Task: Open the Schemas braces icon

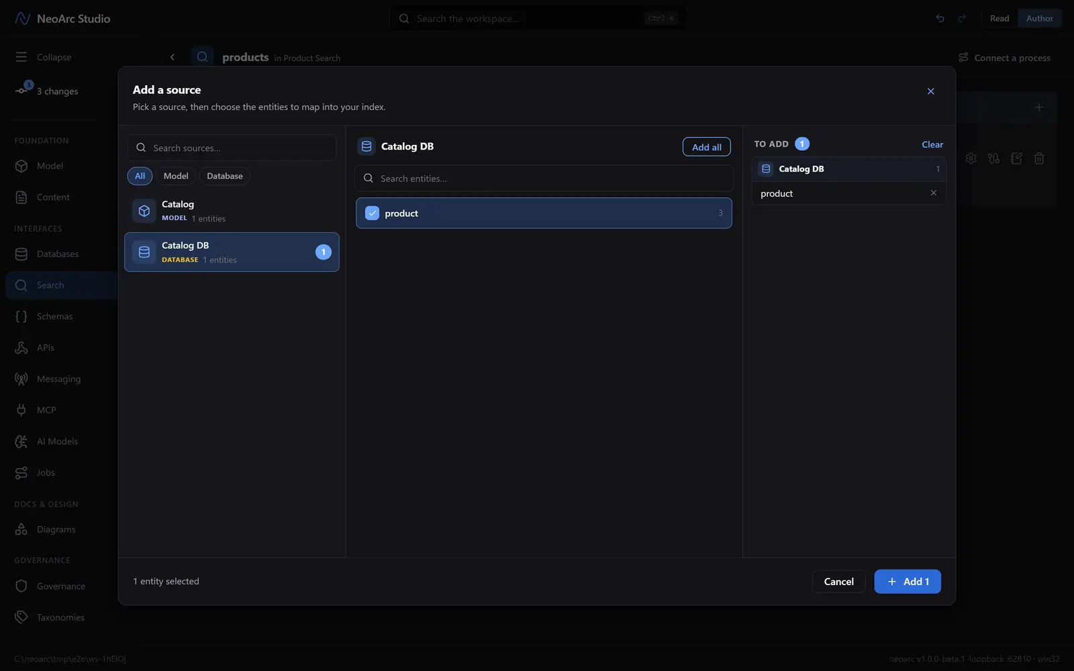Action: click(21, 317)
